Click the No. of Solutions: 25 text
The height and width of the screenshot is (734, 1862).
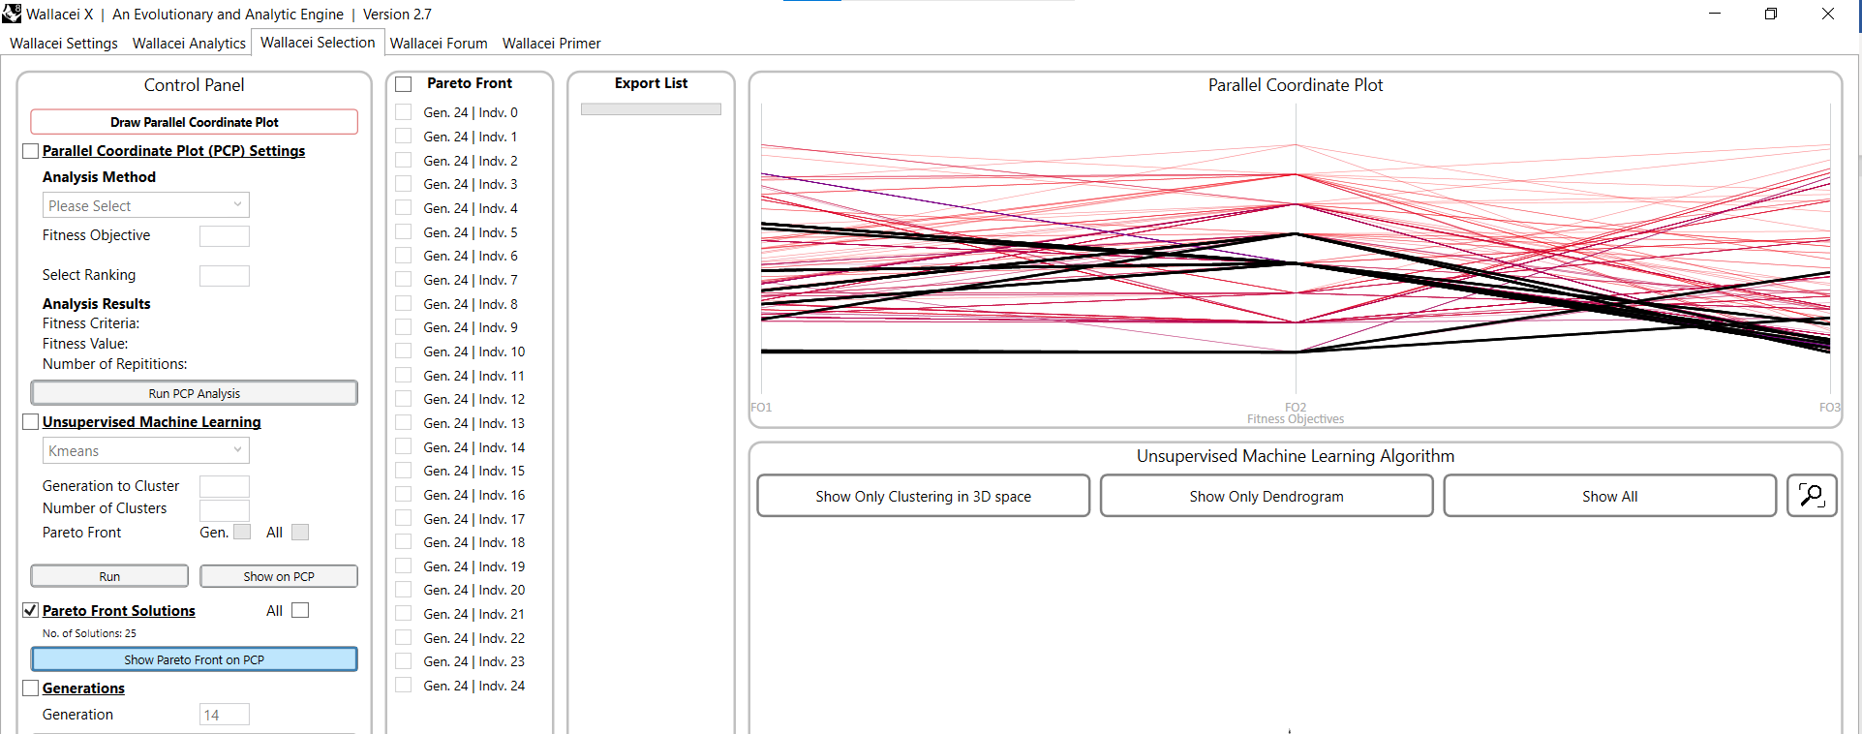coord(89,633)
